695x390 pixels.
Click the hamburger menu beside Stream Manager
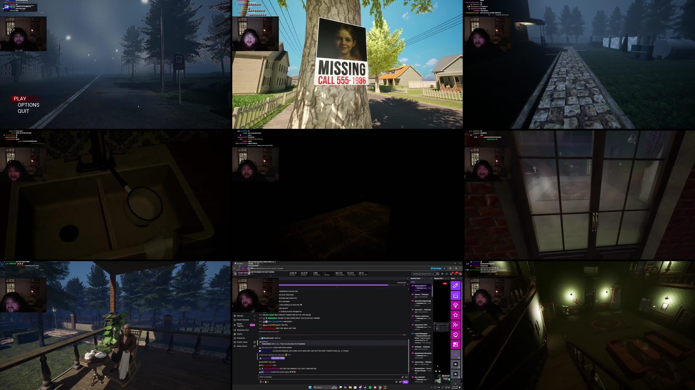point(235,274)
